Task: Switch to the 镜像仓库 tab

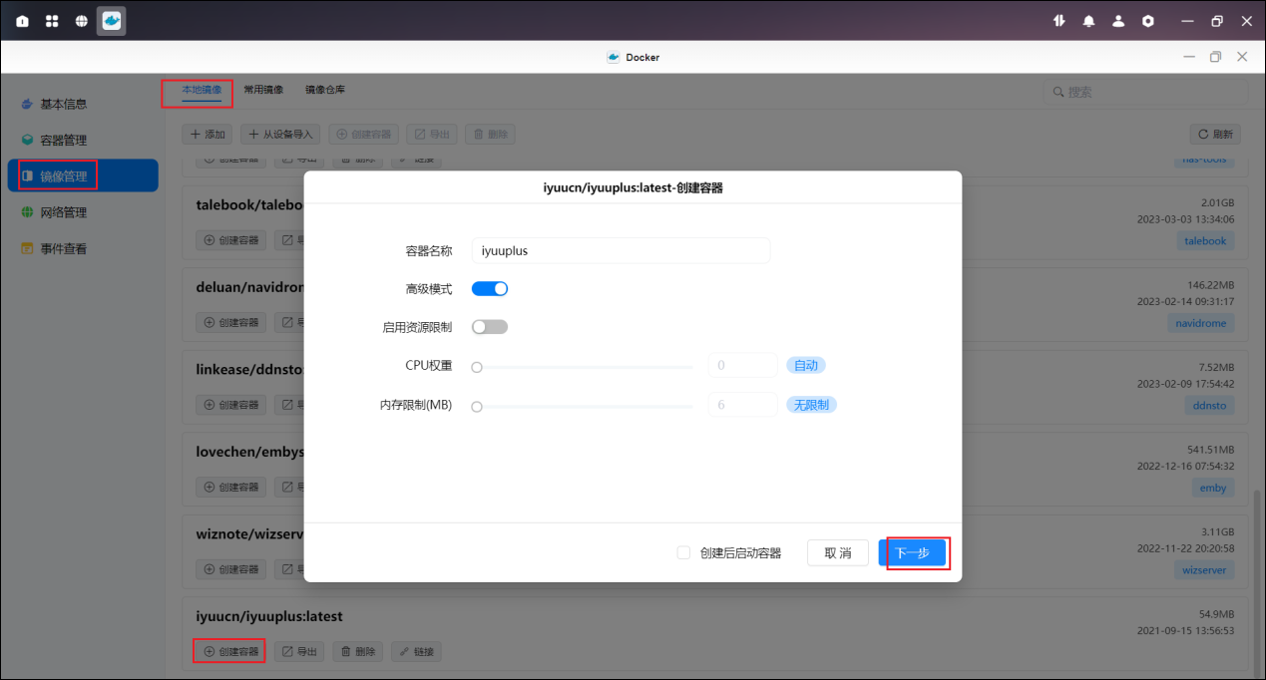Action: click(x=325, y=90)
